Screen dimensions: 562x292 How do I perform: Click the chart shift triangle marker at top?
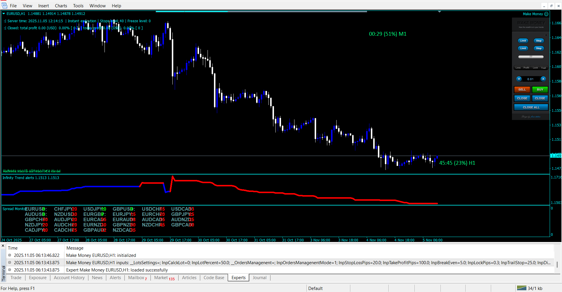(439, 12)
